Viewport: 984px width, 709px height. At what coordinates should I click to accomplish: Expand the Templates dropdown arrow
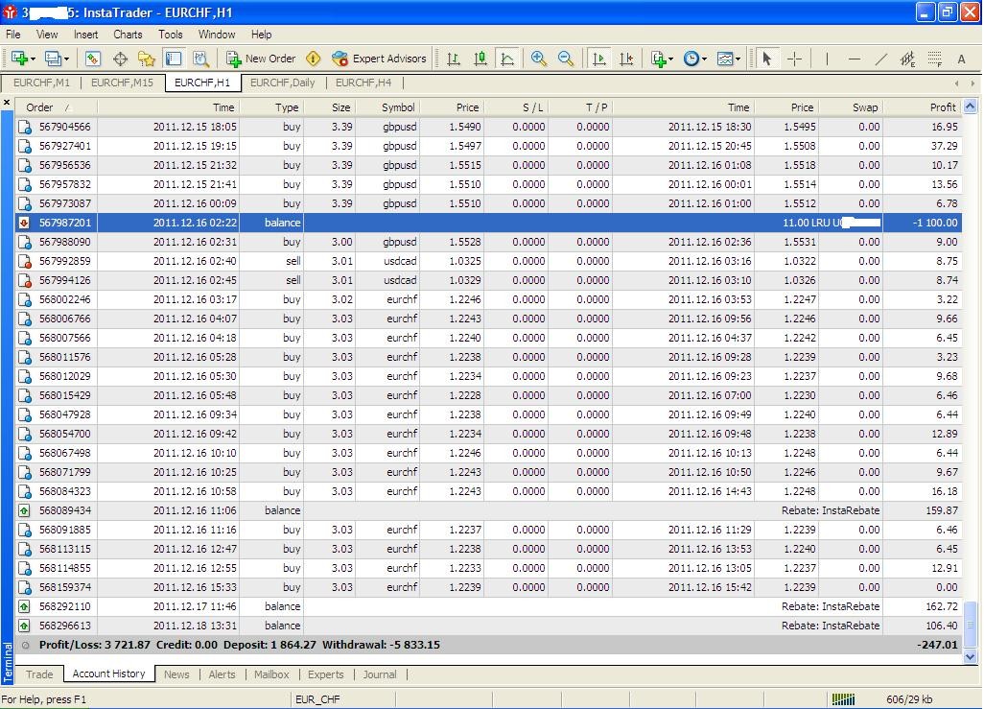[738, 59]
